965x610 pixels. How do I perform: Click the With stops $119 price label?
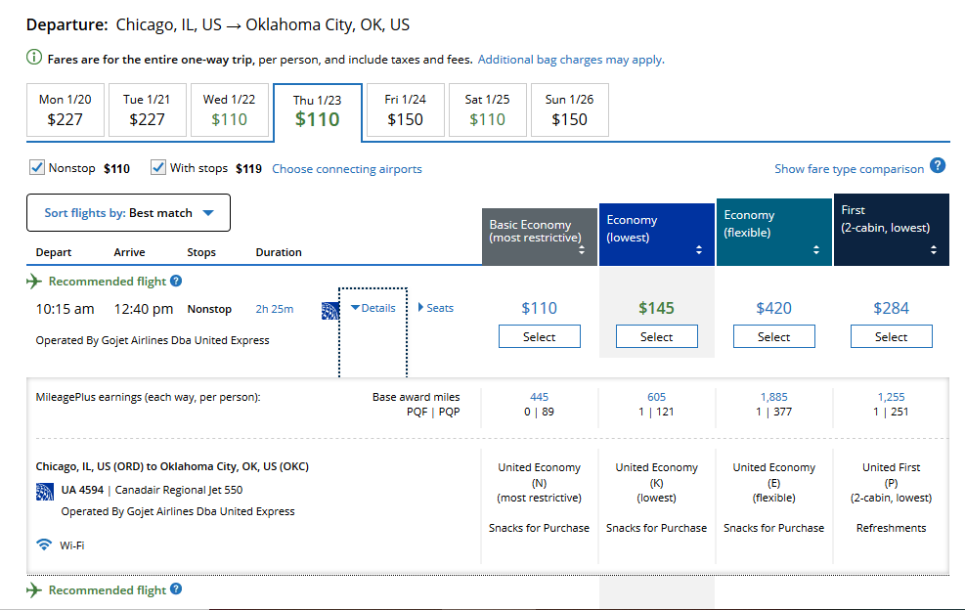click(248, 169)
